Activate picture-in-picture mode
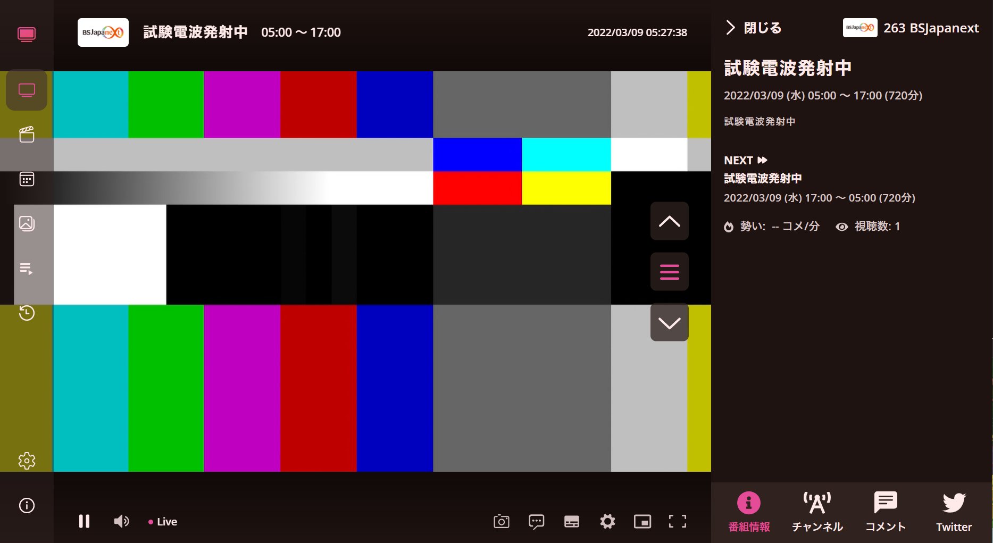993x543 pixels. (642, 521)
